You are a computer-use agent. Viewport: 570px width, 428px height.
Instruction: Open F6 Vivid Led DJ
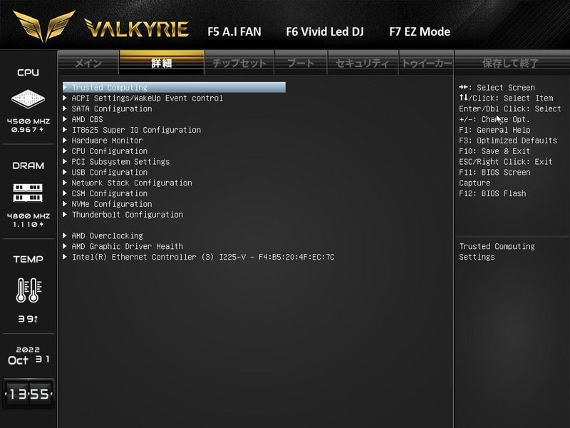(325, 31)
